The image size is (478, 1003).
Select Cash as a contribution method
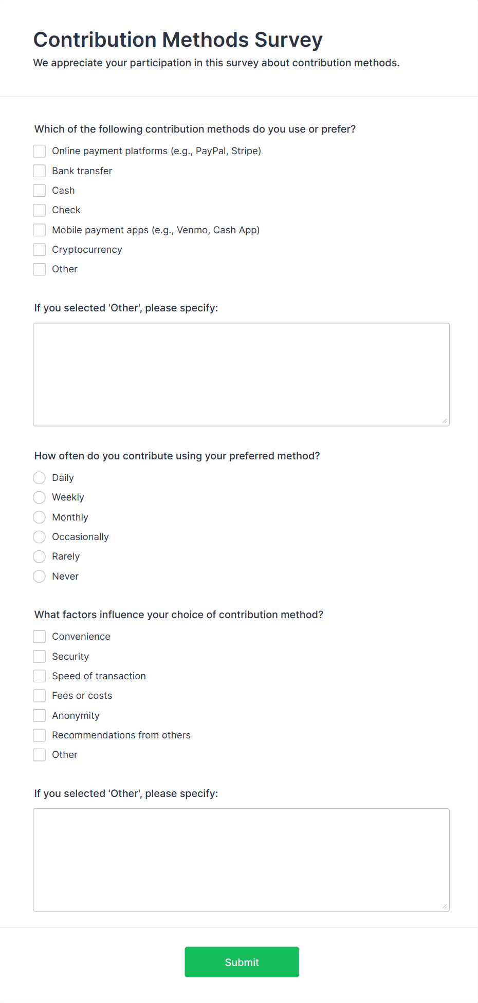(x=40, y=191)
